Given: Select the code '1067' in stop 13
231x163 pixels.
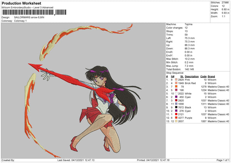Looking at the screenshot, I should [204, 121].
